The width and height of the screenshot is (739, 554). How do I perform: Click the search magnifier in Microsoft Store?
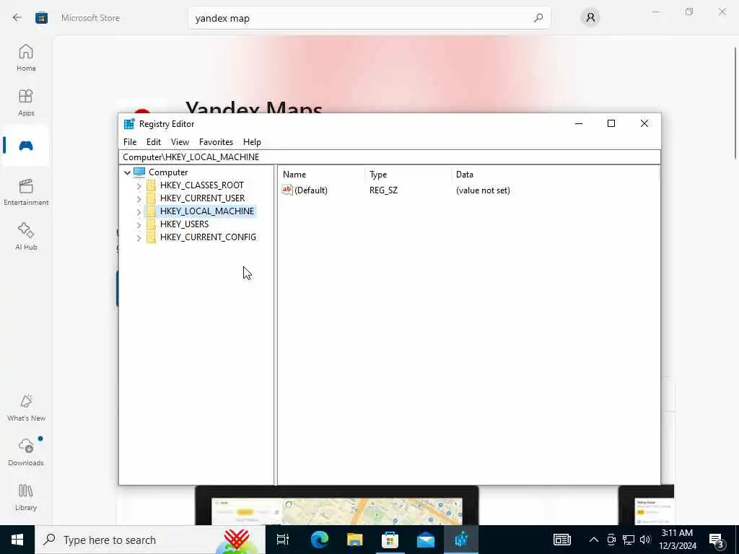coord(538,18)
